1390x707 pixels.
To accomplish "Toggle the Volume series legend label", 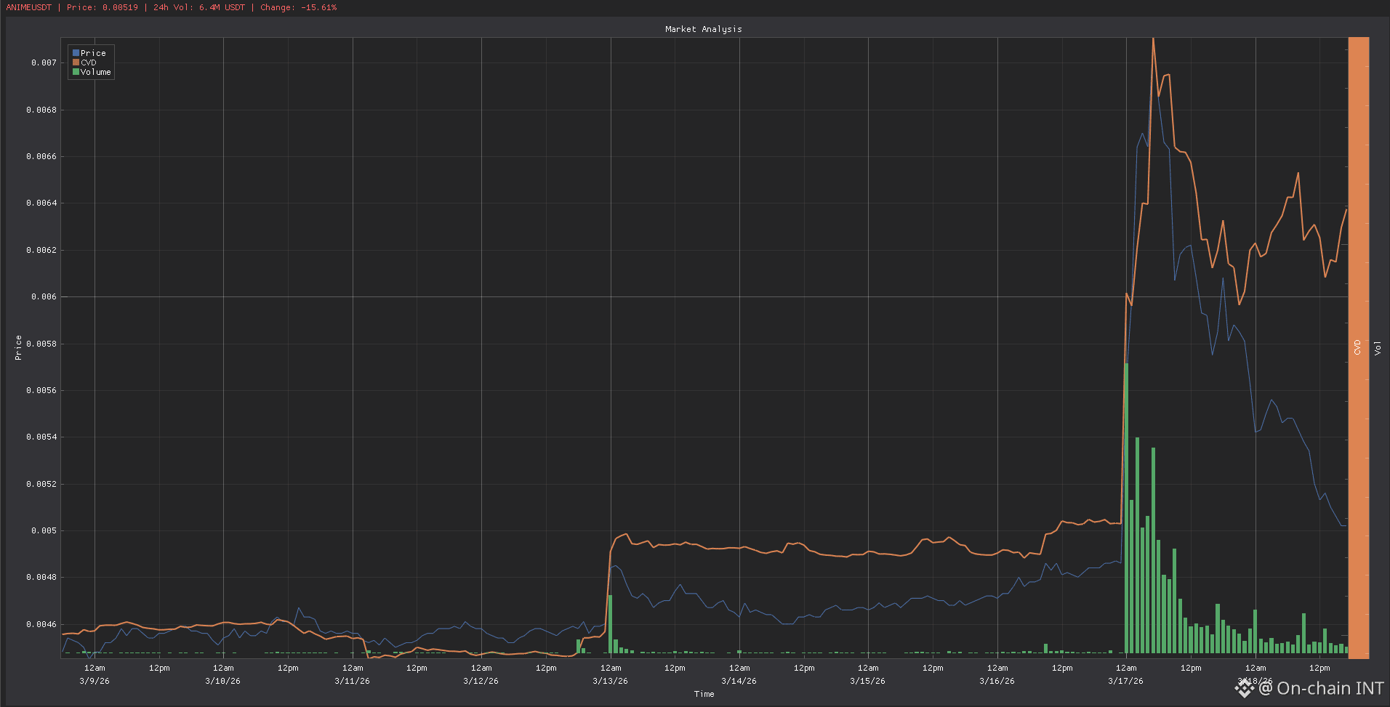I will (95, 72).
